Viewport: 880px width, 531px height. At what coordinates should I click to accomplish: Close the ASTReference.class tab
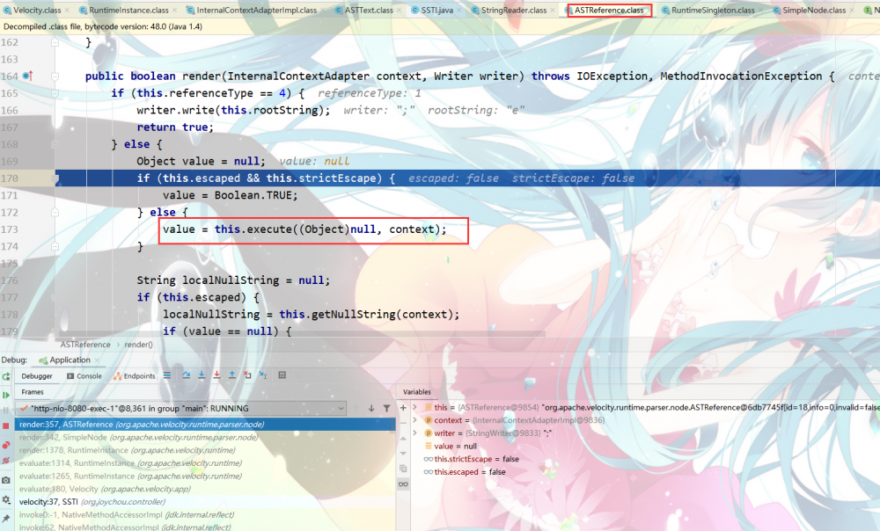[648, 10]
